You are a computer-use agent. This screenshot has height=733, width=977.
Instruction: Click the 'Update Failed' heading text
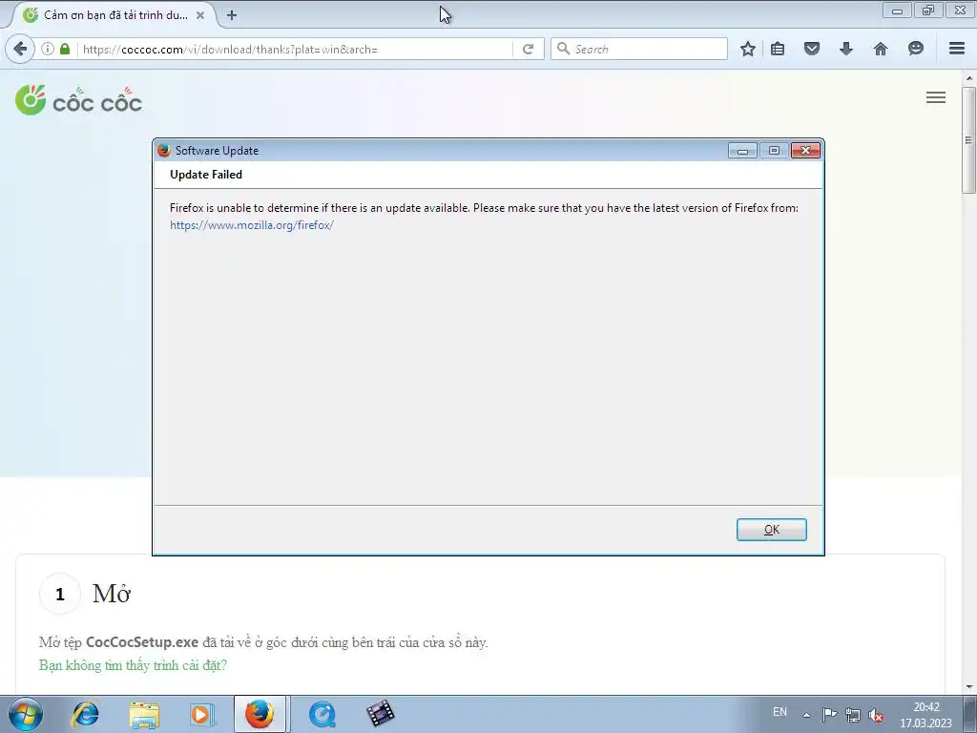pos(206,175)
